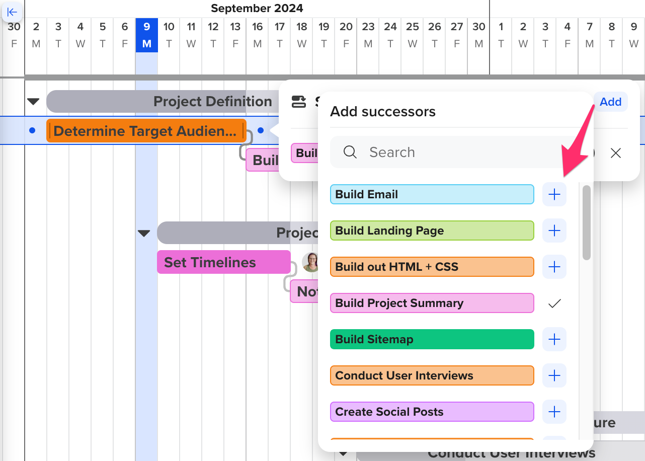This screenshot has height=461, width=645.
Task: Collapse the second project group with its triangle
Action: click(144, 233)
